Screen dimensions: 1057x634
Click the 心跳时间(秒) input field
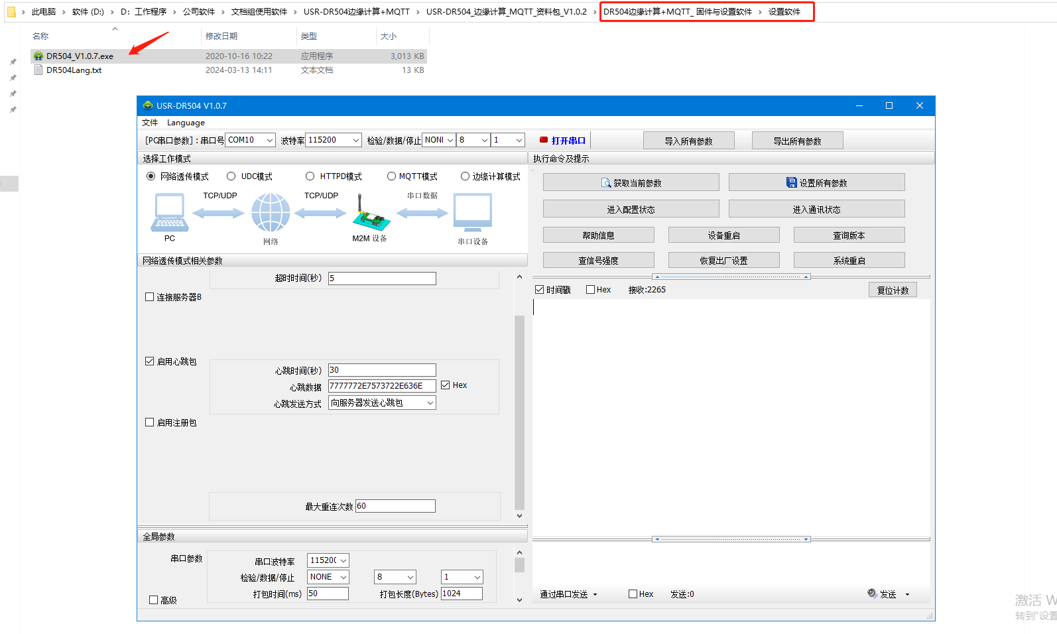click(382, 370)
